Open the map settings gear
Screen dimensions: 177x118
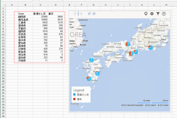coord(152,14)
